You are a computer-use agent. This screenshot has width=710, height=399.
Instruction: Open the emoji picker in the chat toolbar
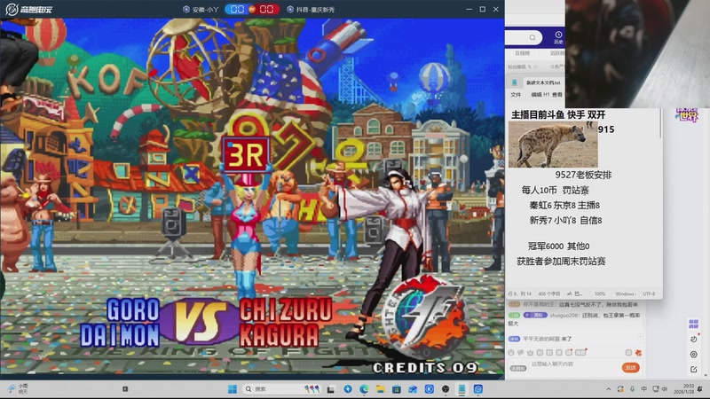[x=511, y=352]
